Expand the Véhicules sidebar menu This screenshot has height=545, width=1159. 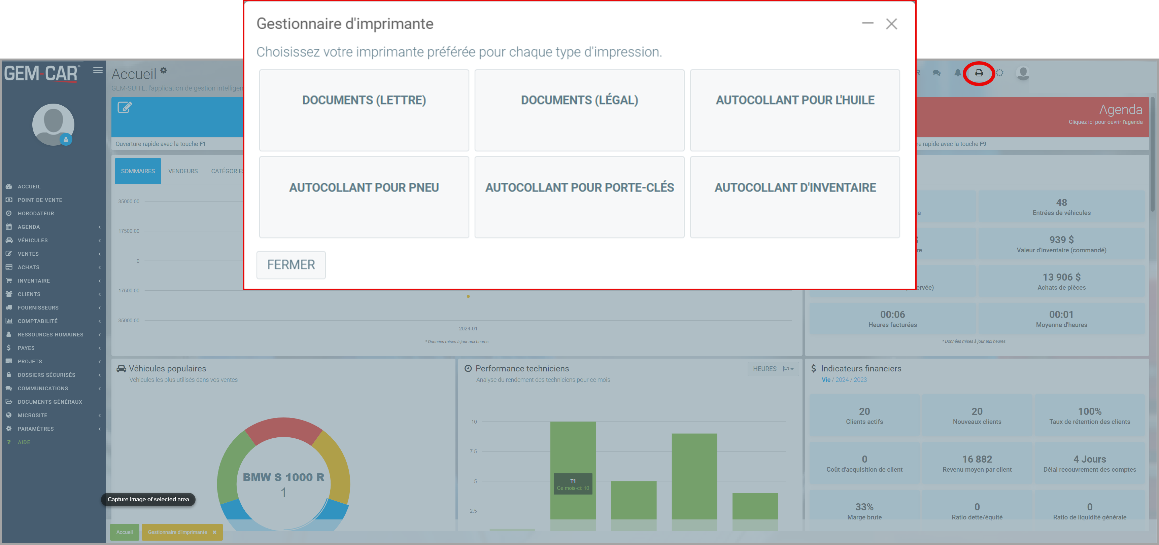pos(32,240)
